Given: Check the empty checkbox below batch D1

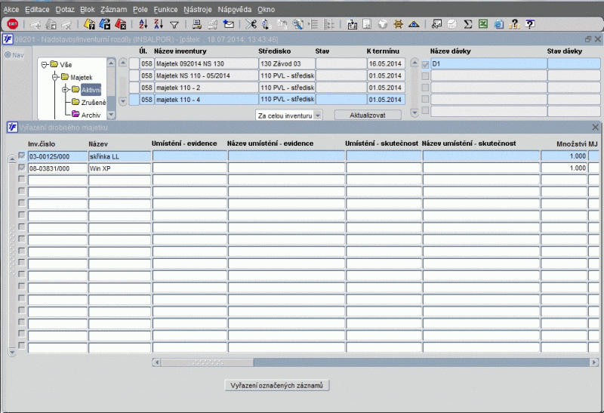Looking at the screenshot, I should point(425,76).
